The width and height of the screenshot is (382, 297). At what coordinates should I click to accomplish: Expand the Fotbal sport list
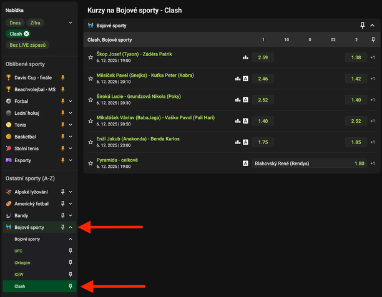(x=71, y=101)
